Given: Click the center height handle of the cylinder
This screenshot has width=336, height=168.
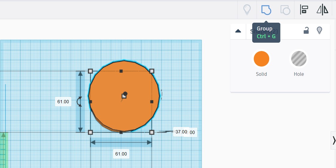Looking at the screenshot, I should 124,96.
